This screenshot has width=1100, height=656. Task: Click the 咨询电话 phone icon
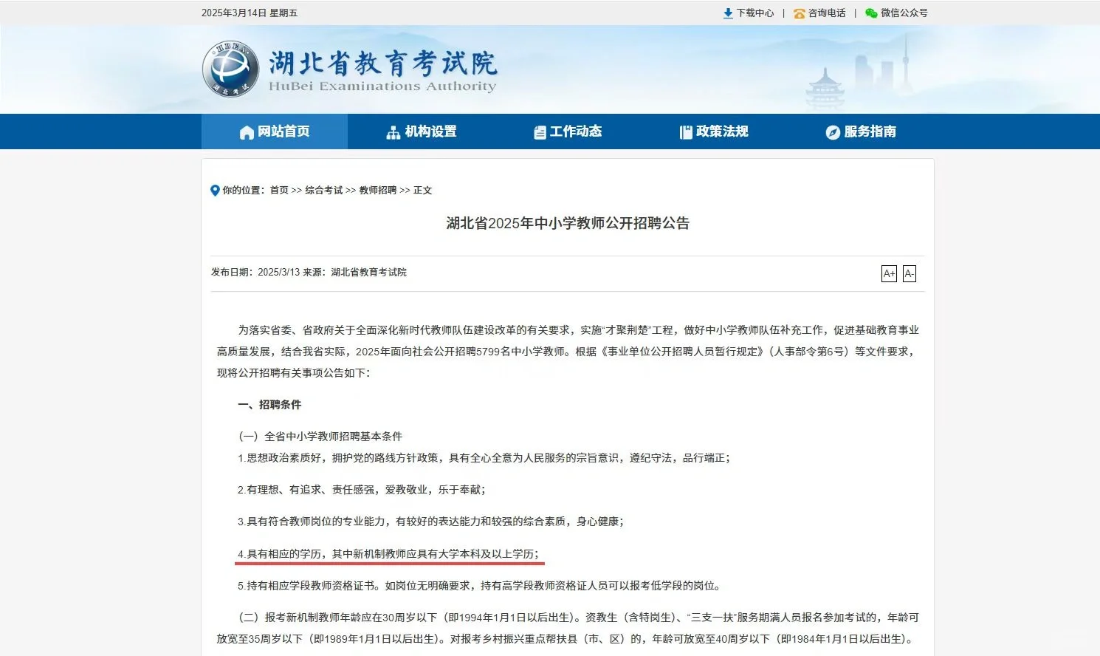798,13
